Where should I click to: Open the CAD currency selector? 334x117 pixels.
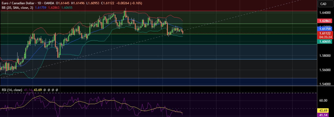323,4
